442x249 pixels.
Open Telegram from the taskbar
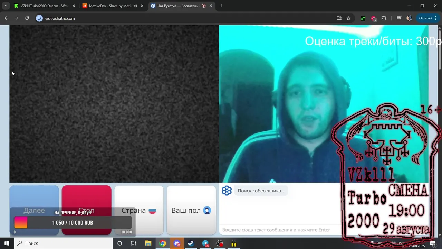(205, 243)
